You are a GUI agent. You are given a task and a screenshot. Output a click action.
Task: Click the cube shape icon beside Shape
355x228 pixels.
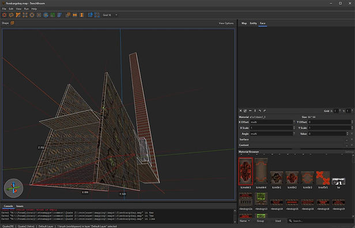pyautogui.click(x=12, y=23)
